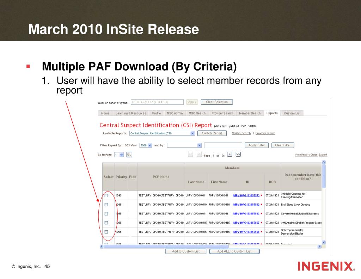Click the table's horizontal scrollbar thumb
The height and width of the screenshot is (279, 361).
click(x=166, y=247)
